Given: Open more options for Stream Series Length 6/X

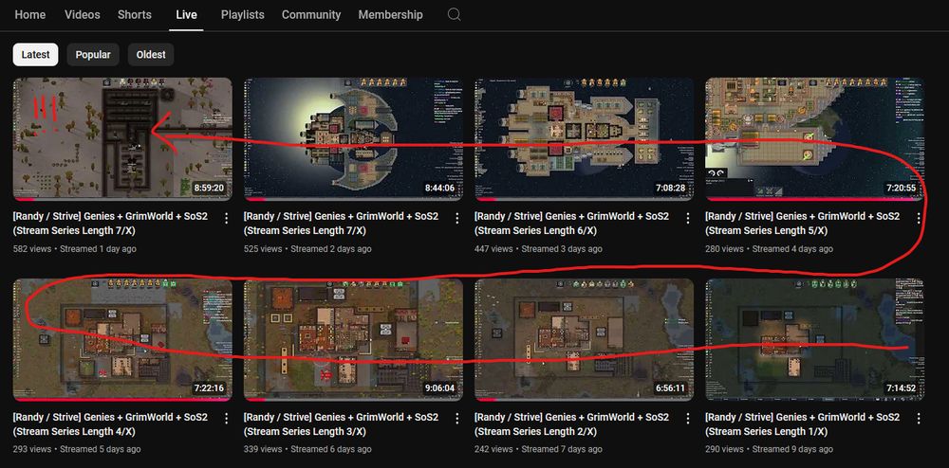Looking at the screenshot, I should click(x=687, y=218).
